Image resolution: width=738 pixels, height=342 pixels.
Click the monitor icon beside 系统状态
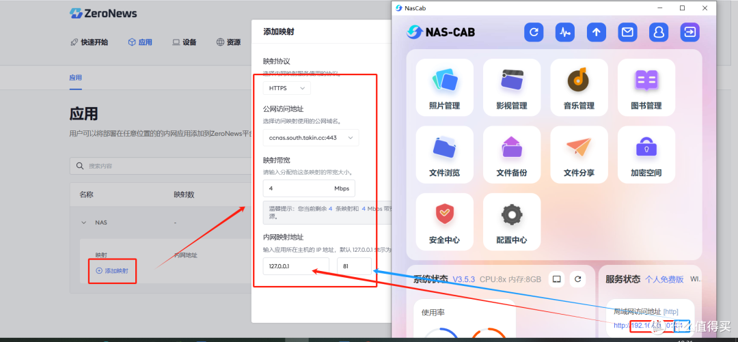click(556, 279)
